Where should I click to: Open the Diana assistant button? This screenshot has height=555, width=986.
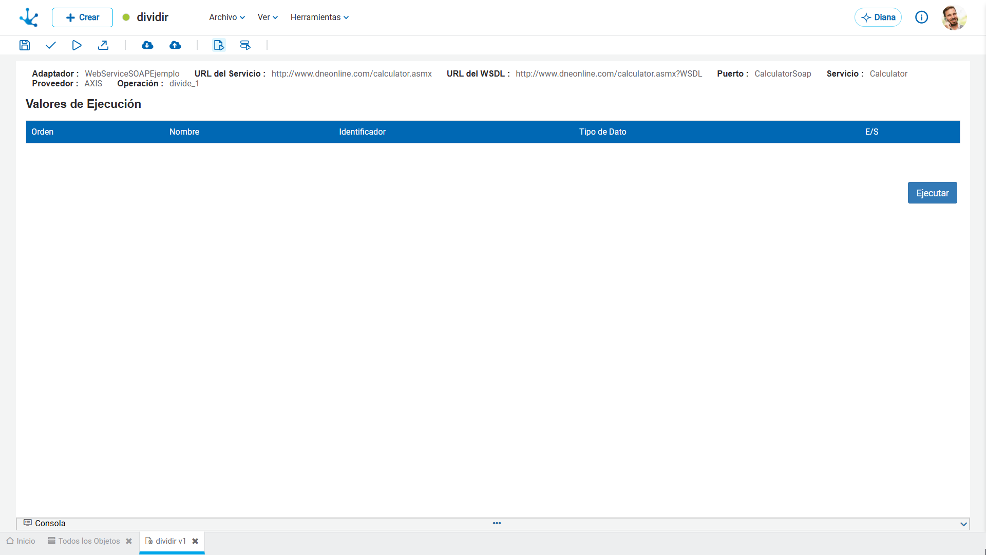878,17
